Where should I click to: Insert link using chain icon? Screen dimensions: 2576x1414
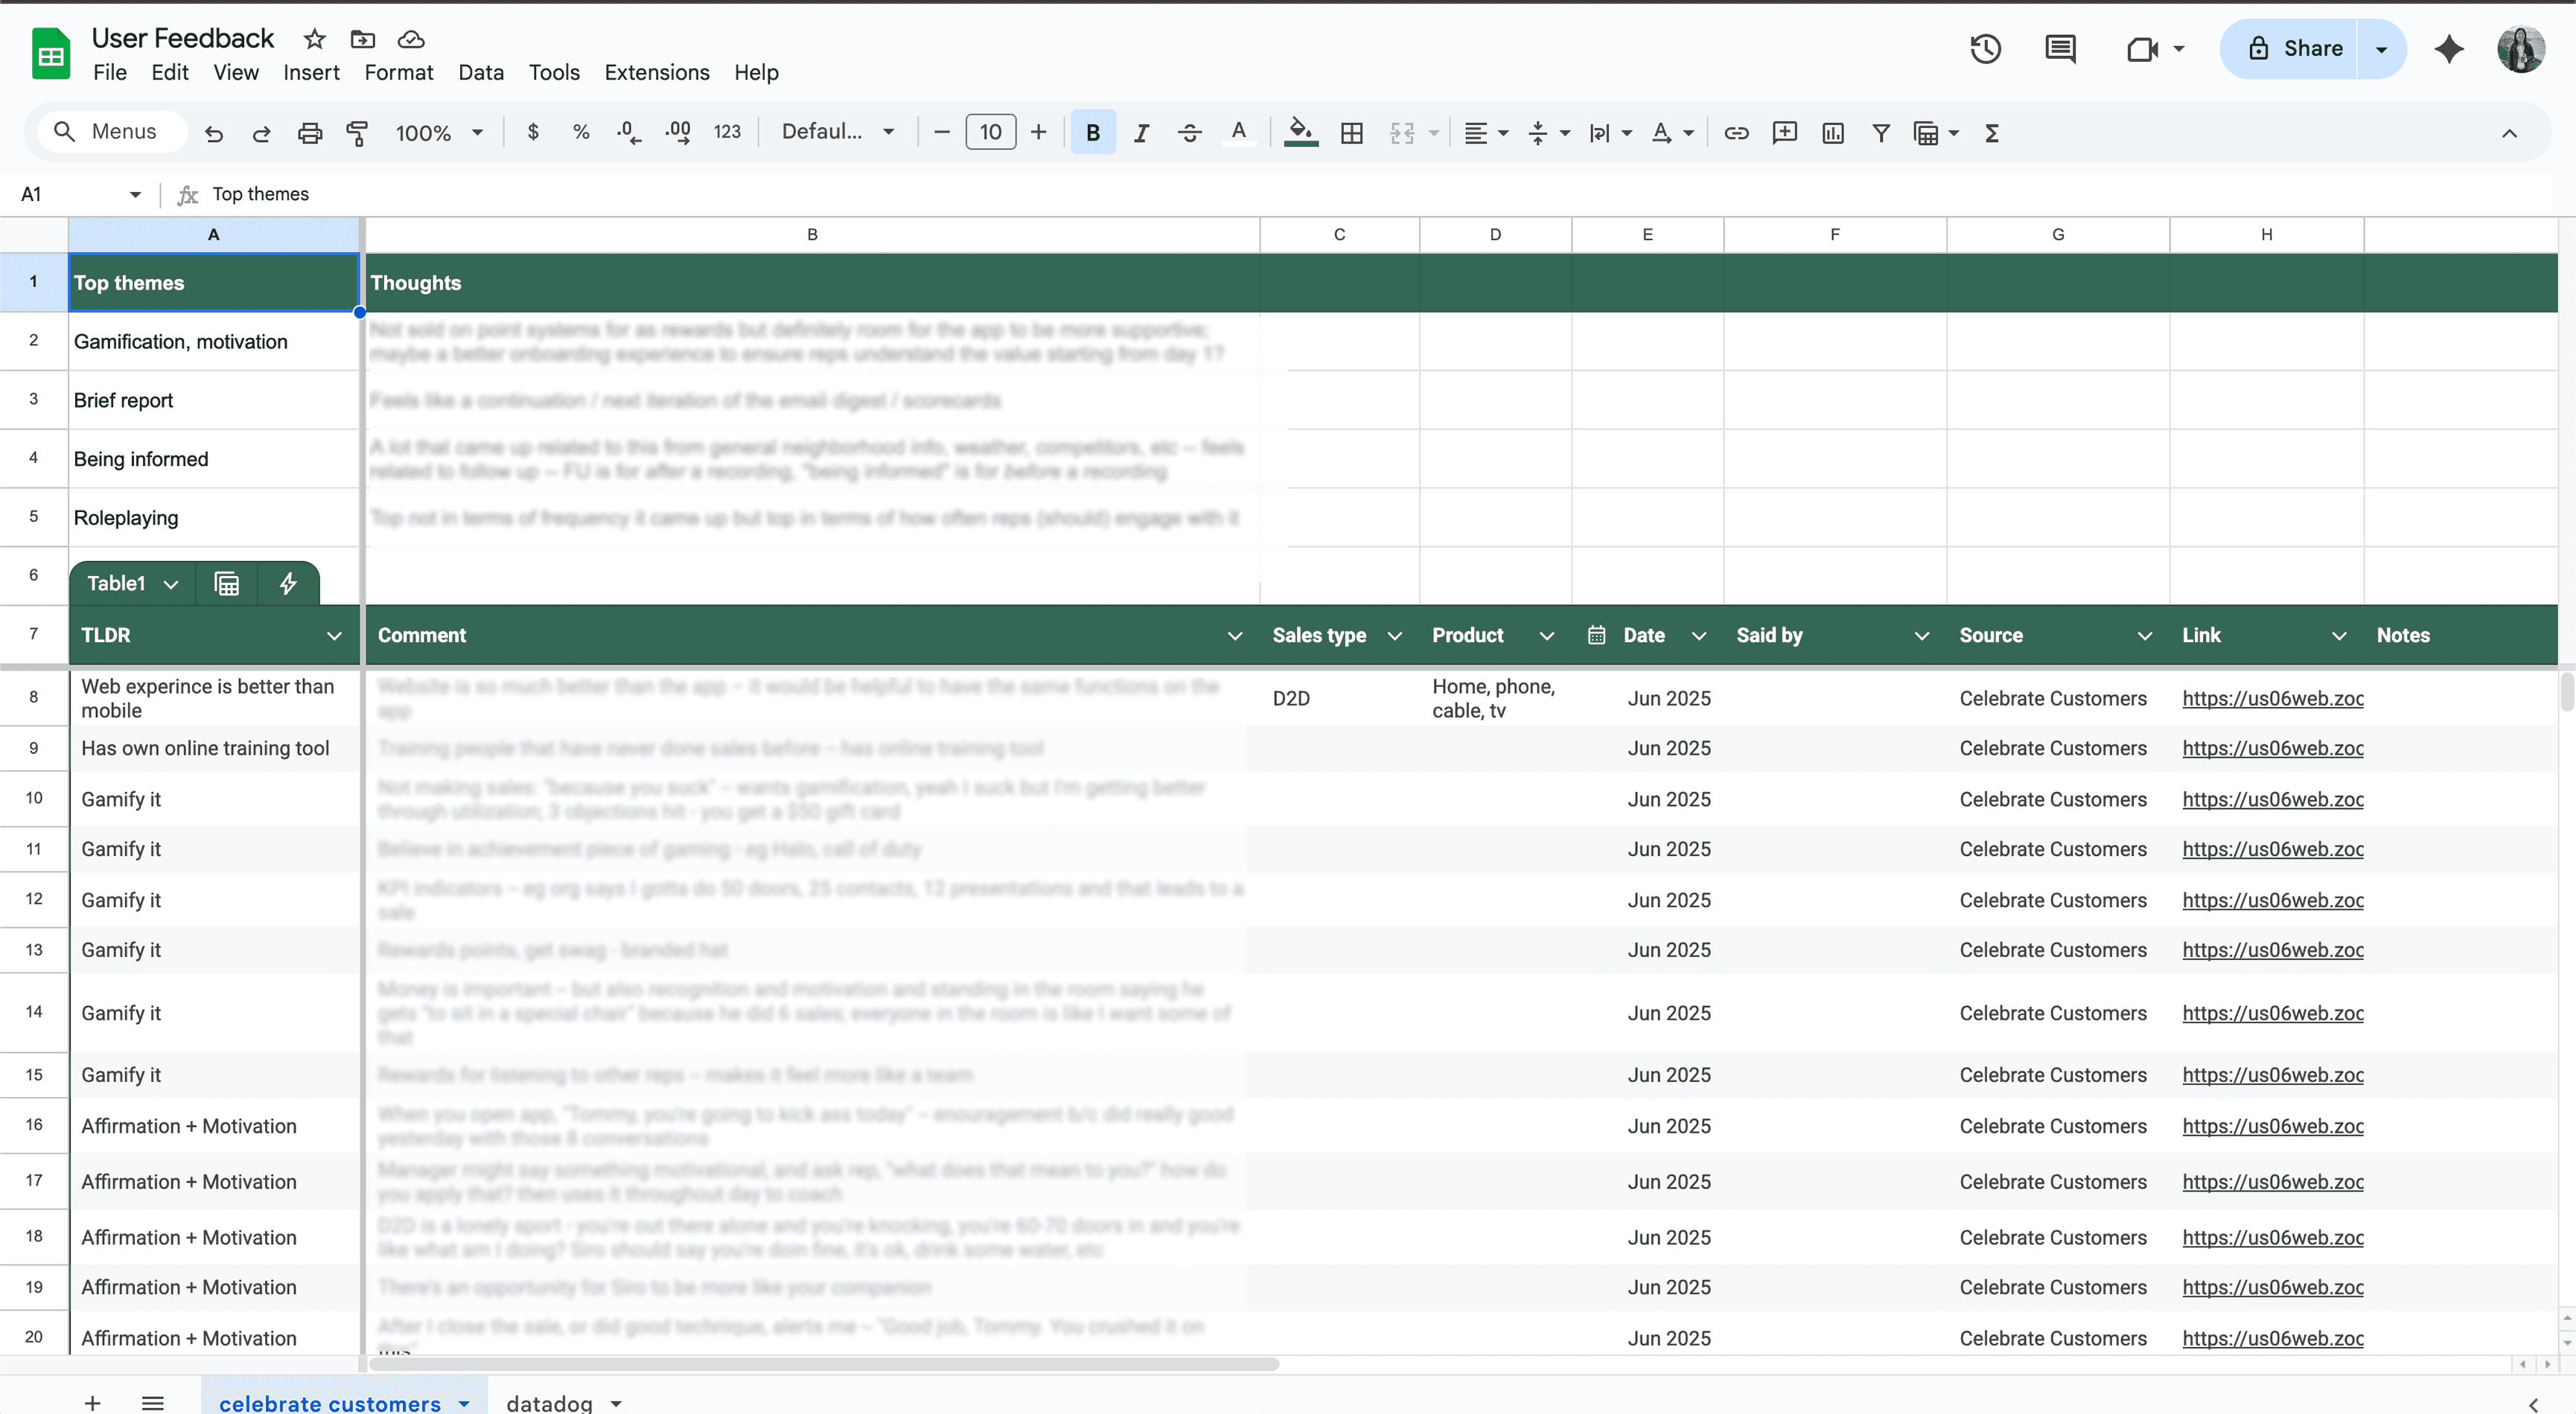[x=1736, y=133]
